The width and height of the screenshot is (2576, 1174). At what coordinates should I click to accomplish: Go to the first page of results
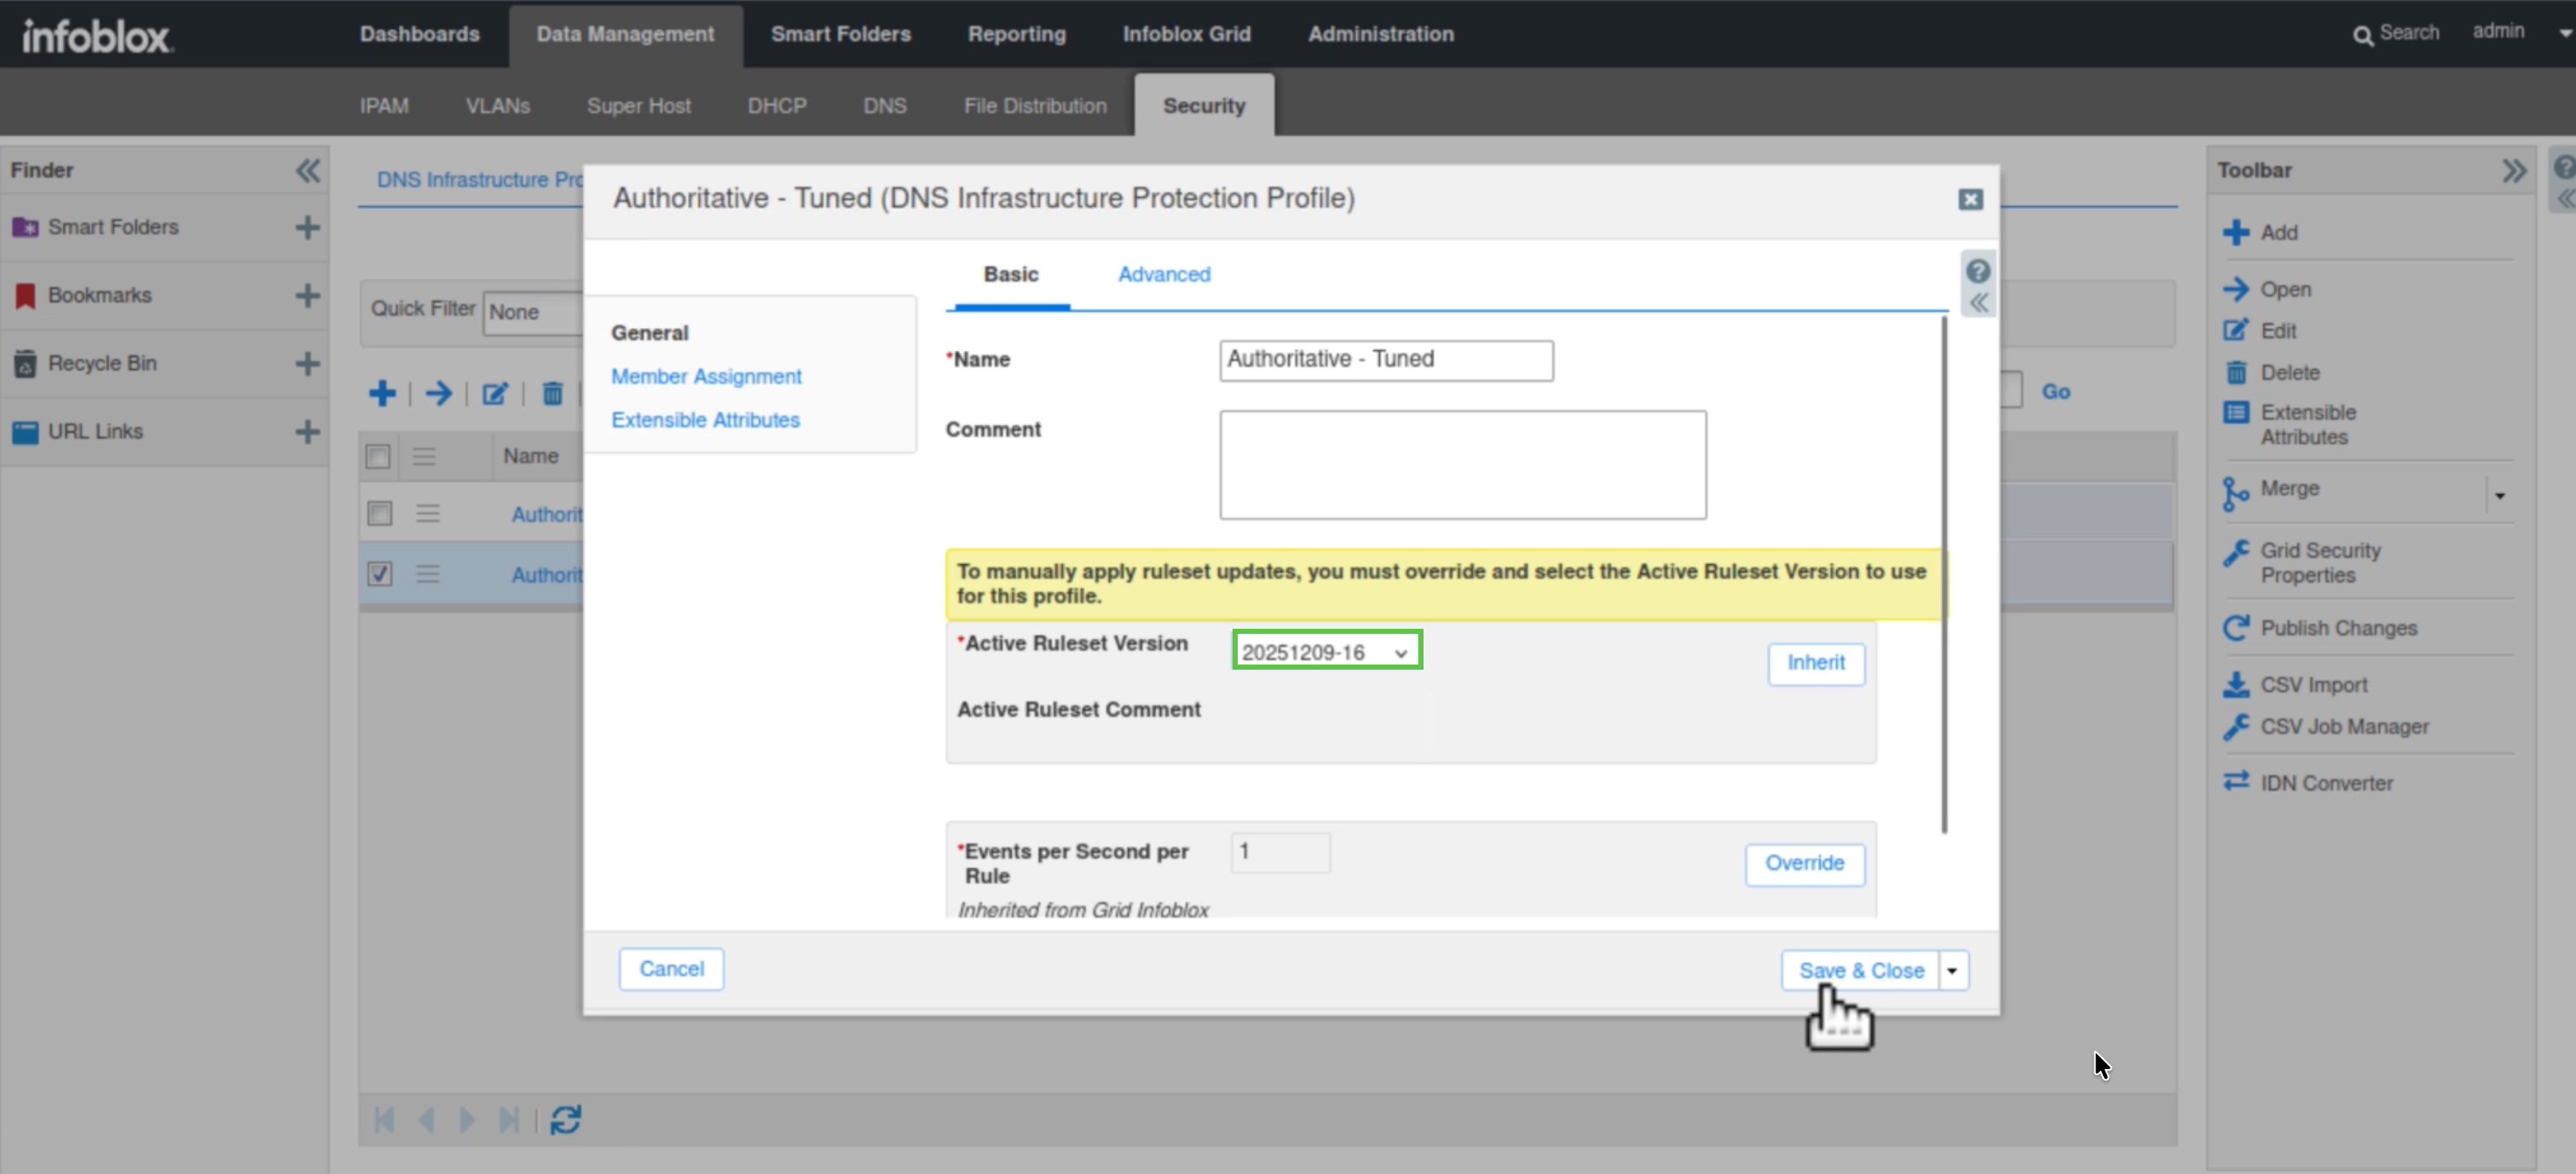click(x=384, y=1120)
